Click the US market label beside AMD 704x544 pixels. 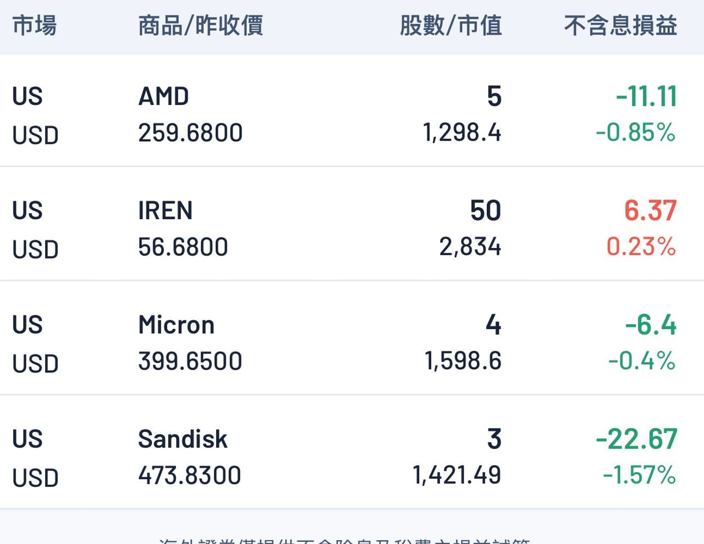coord(28,96)
